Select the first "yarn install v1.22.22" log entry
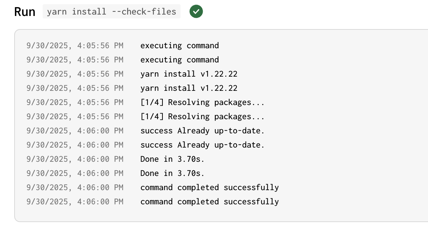The height and width of the screenshot is (232, 428). (x=189, y=74)
